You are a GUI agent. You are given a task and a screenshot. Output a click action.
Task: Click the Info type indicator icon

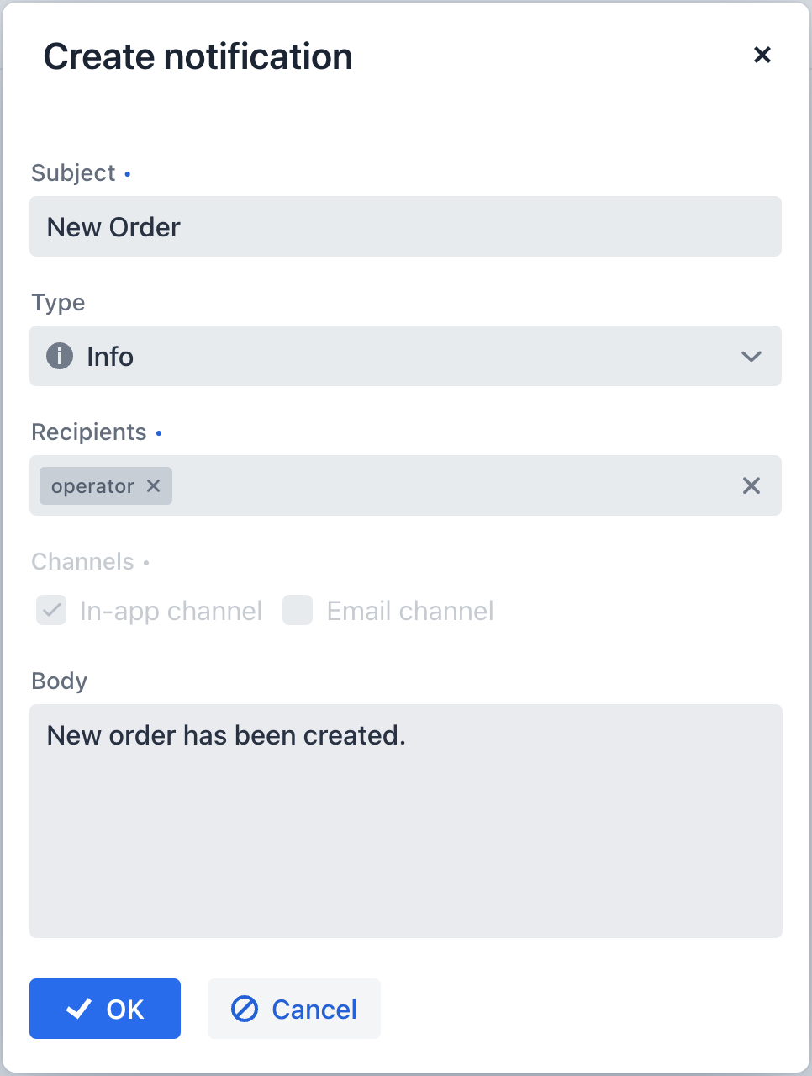59,356
